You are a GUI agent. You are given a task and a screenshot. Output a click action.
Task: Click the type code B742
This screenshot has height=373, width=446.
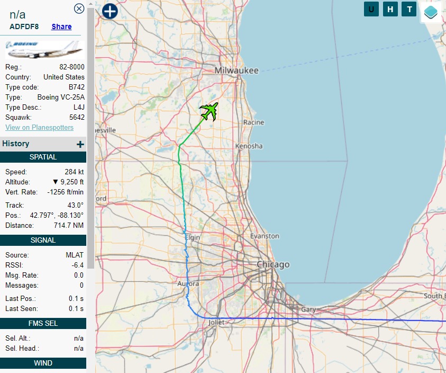[77, 87]
